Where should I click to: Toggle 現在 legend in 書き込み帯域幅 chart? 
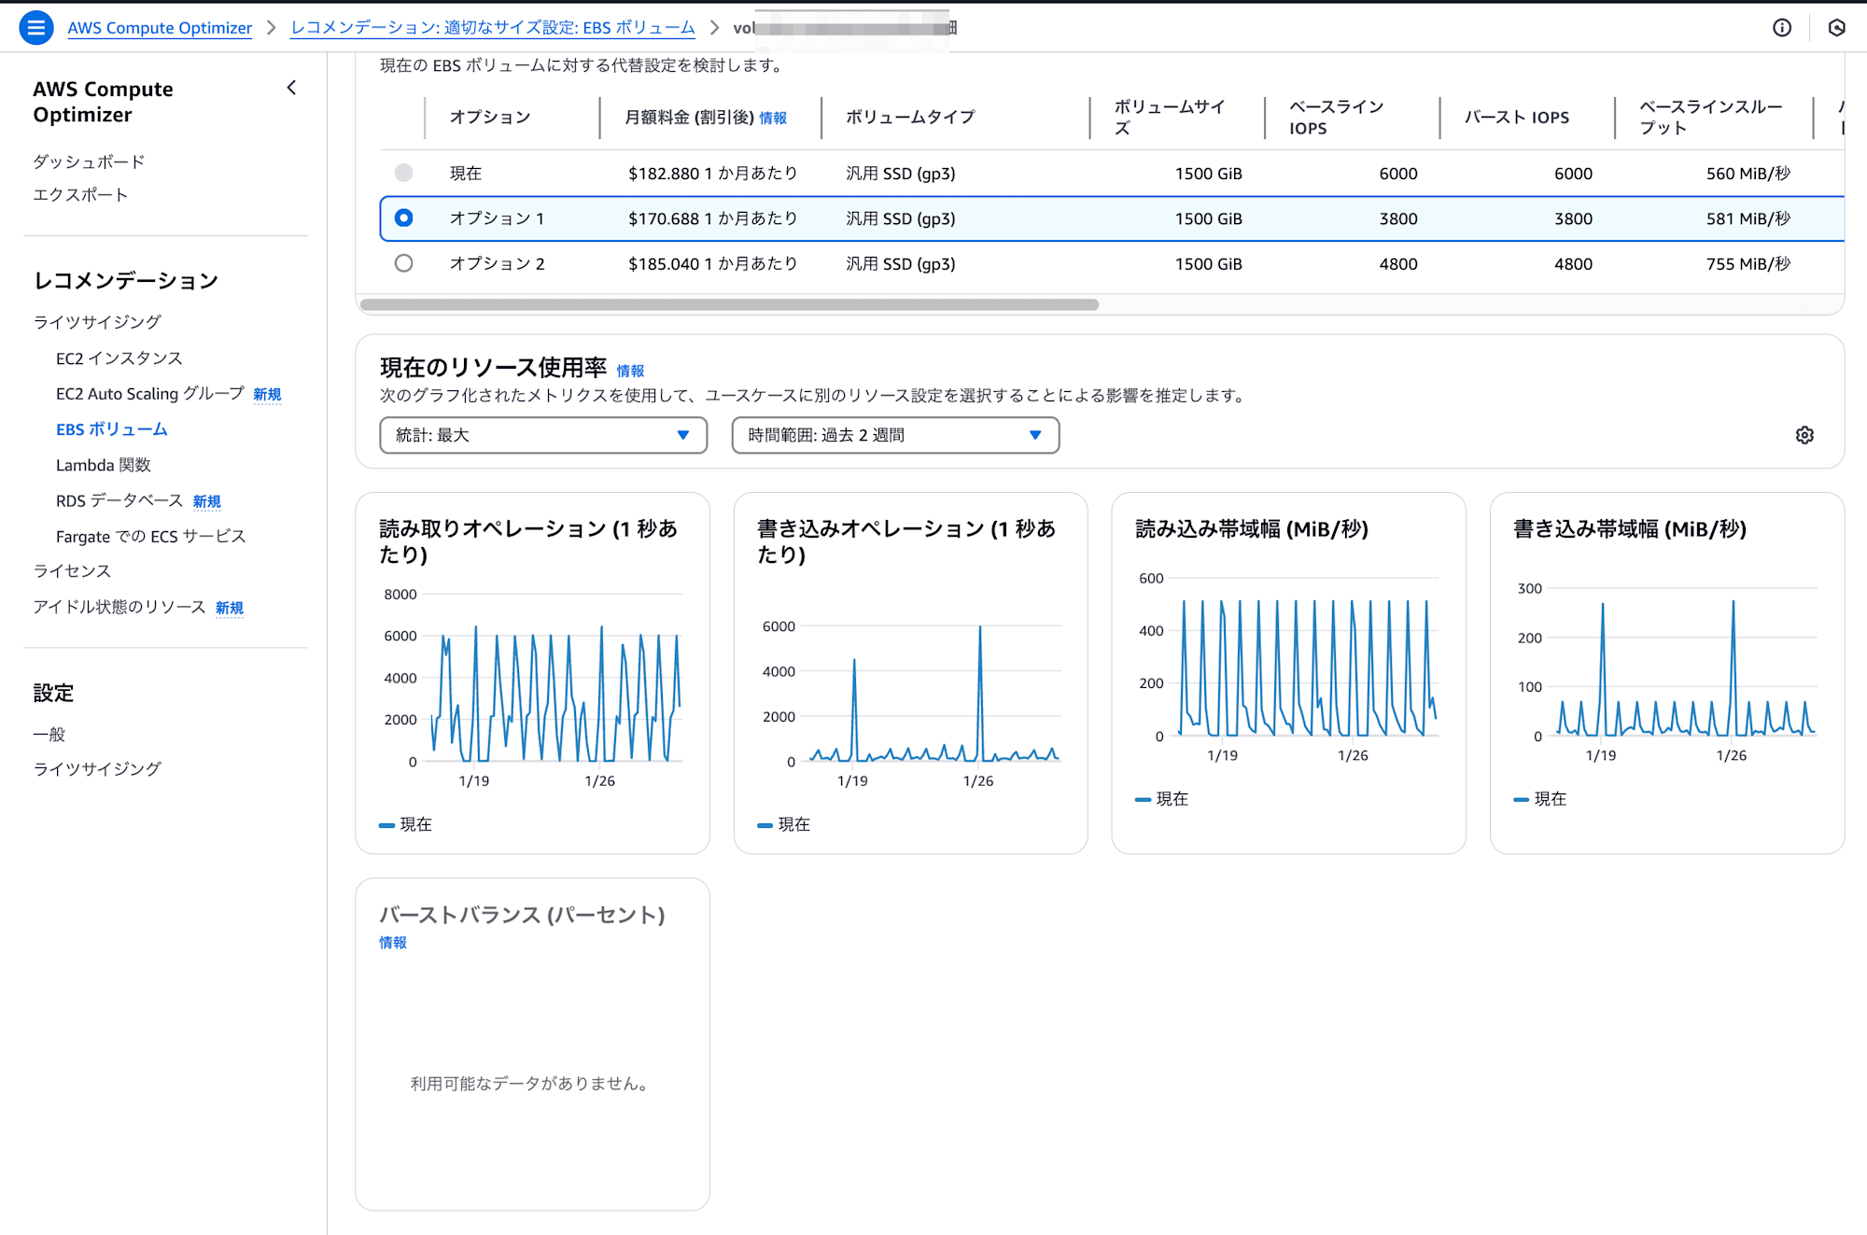pyautogui.click(x=1540, y=799)
